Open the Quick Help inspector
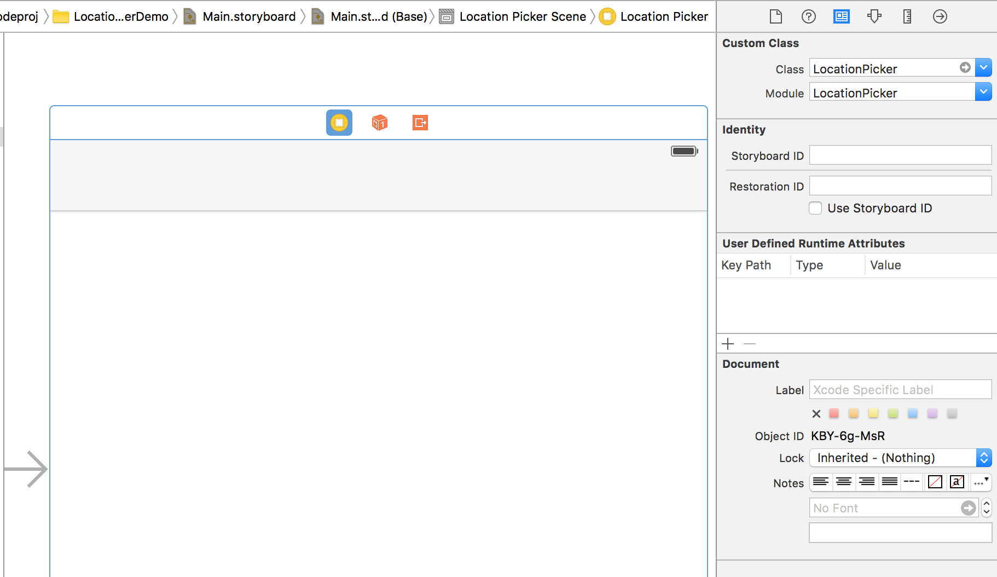Viewport: 997px width, 577px height. pyautogui.click(x=808, y=16)
